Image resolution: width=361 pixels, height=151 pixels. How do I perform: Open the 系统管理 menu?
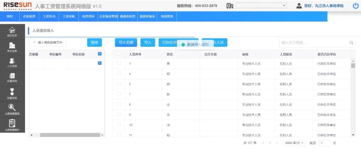coord(167,16)
